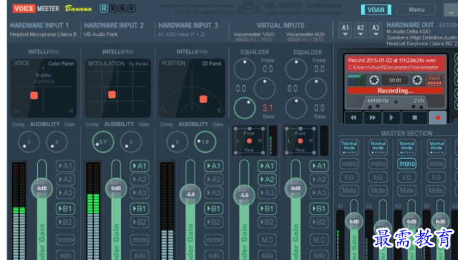The image size is (458, 260).
Task: Click the third R icon in header
Action: coord(122,8)
